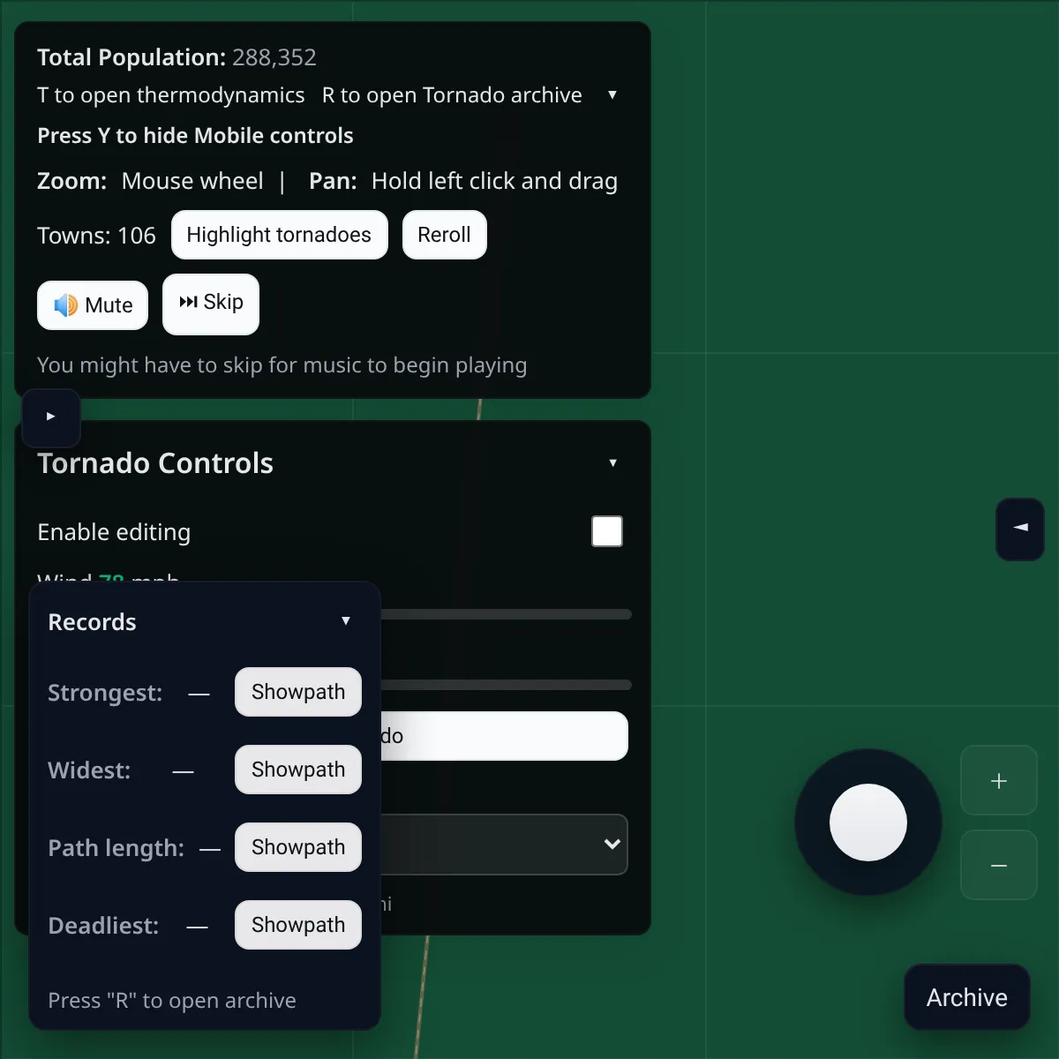Reroll the towns map
This screenshot has width=1059, height=1059.
445,235
